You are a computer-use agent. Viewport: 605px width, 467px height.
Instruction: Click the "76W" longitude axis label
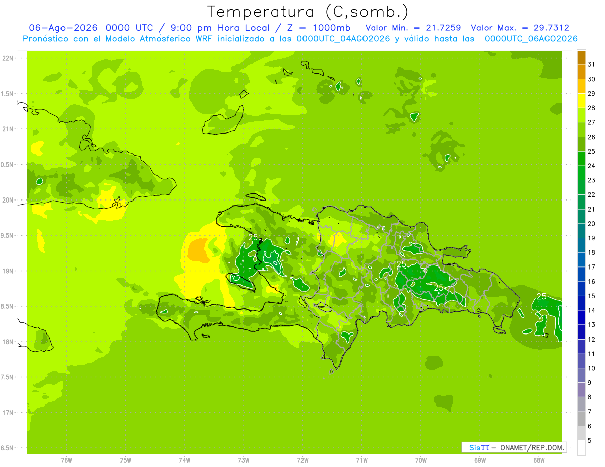pos(66,460)
